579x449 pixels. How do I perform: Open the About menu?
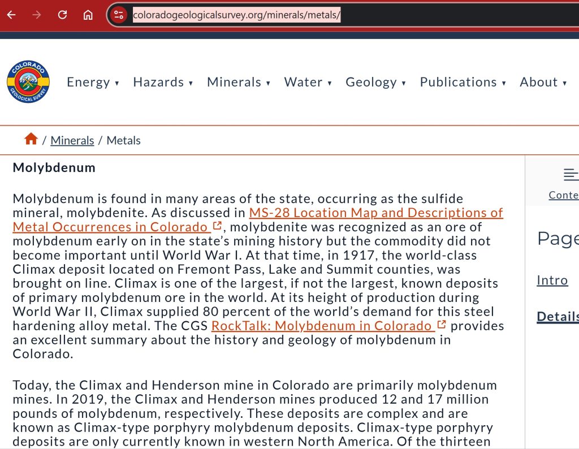543,83
